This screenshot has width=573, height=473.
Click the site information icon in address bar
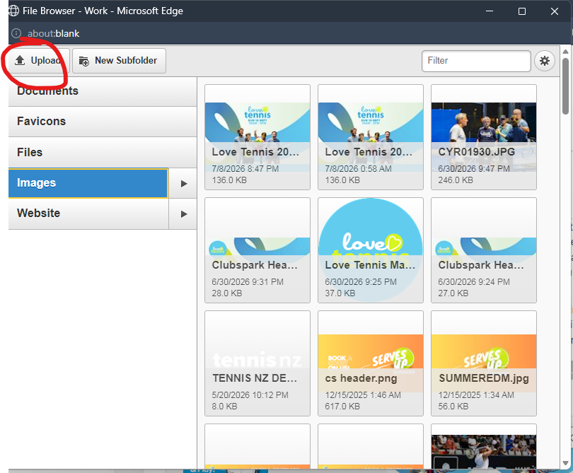tap(16, 33)
